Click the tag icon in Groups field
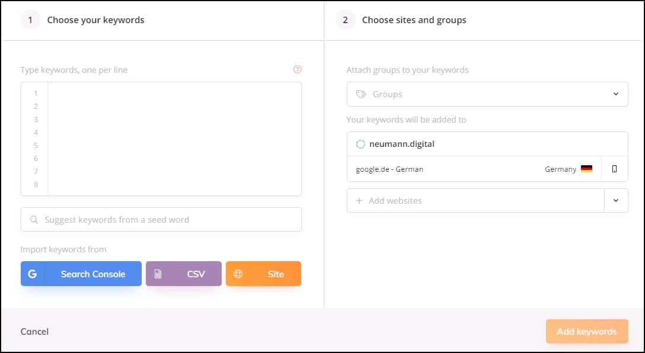 361,94
